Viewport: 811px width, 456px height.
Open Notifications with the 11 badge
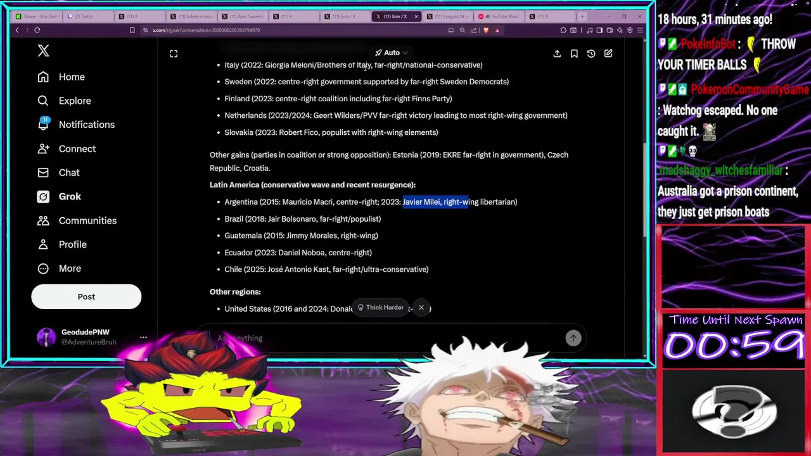[x=76, y=124]
